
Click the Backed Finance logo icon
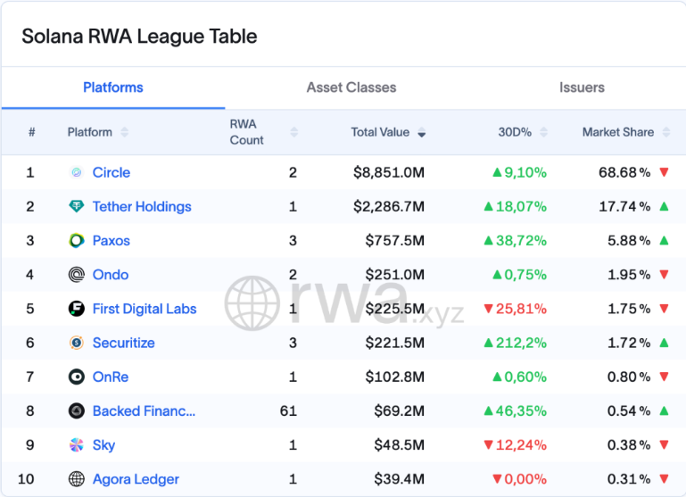click(x=76, y=411)
